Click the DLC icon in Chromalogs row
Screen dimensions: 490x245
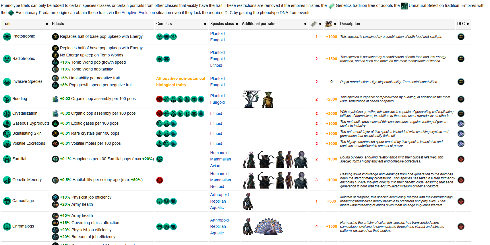point(461,226)
